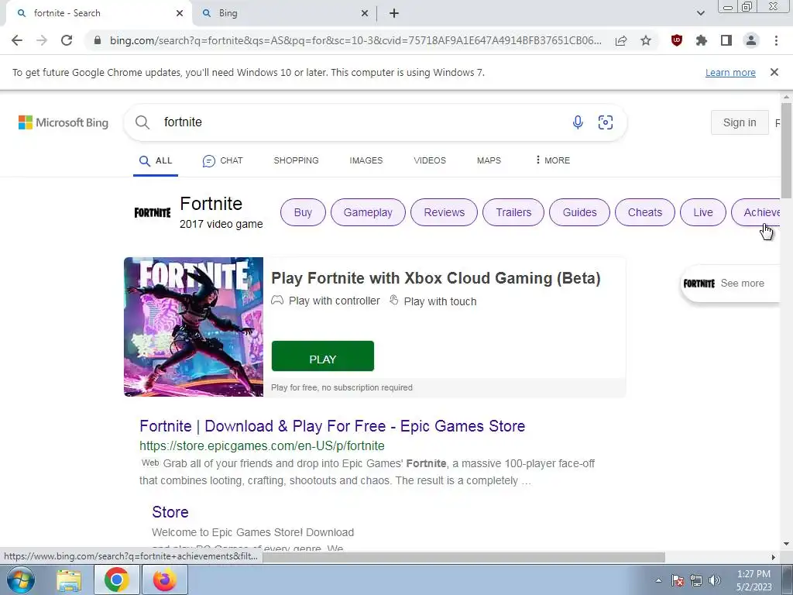The height and width of the screenshot is (595, 793).
Task: Reload the page with the refresh icon
Action: tap(67, 40)
